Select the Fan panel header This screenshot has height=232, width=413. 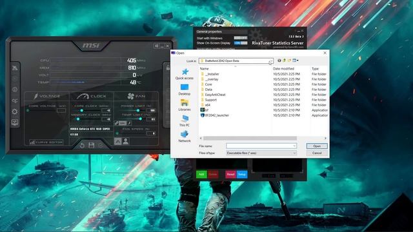(136, 96)
